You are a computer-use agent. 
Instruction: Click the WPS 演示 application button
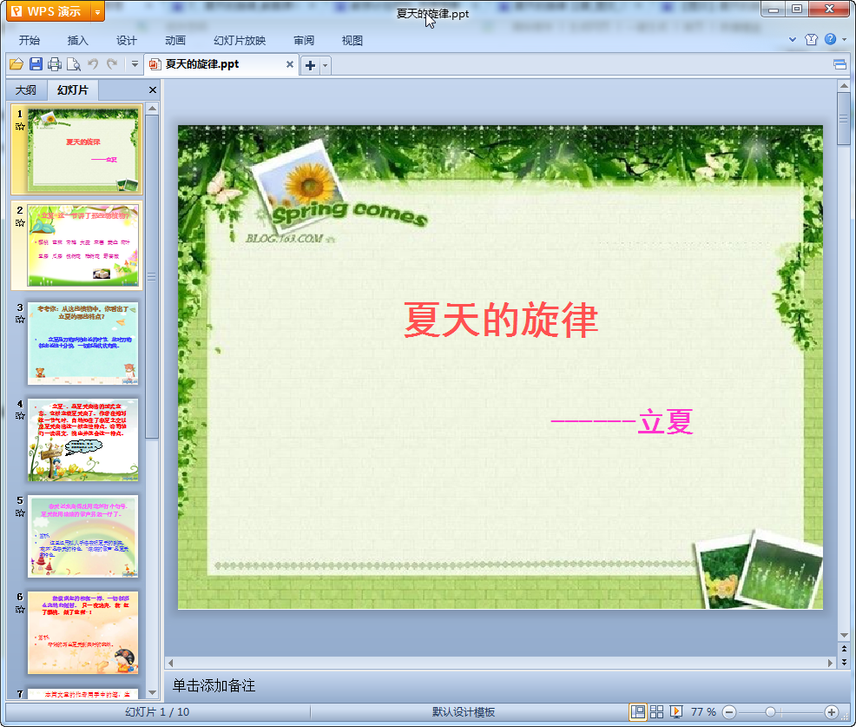click(x=48, y=11)
